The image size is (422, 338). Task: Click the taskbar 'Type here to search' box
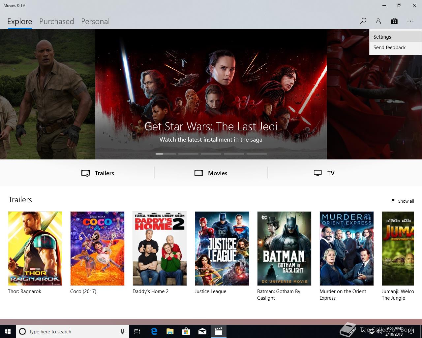[x=72, y=331]
